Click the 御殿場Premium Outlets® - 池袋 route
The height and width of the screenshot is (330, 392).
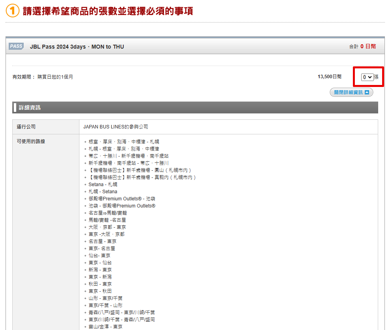(122, 198)
